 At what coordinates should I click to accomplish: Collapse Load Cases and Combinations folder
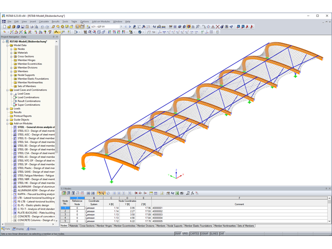[x=7, y=90]
